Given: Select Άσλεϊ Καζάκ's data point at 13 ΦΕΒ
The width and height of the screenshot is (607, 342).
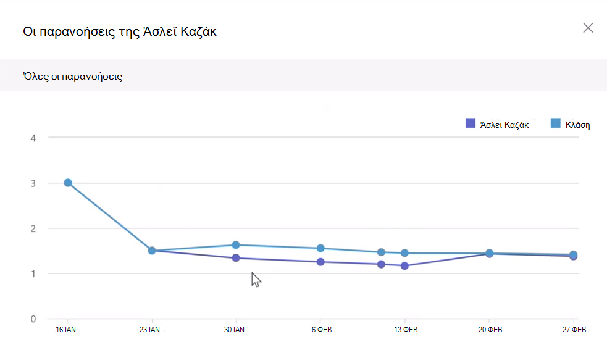Looking at the screenshot, I should tap(404, 266).
